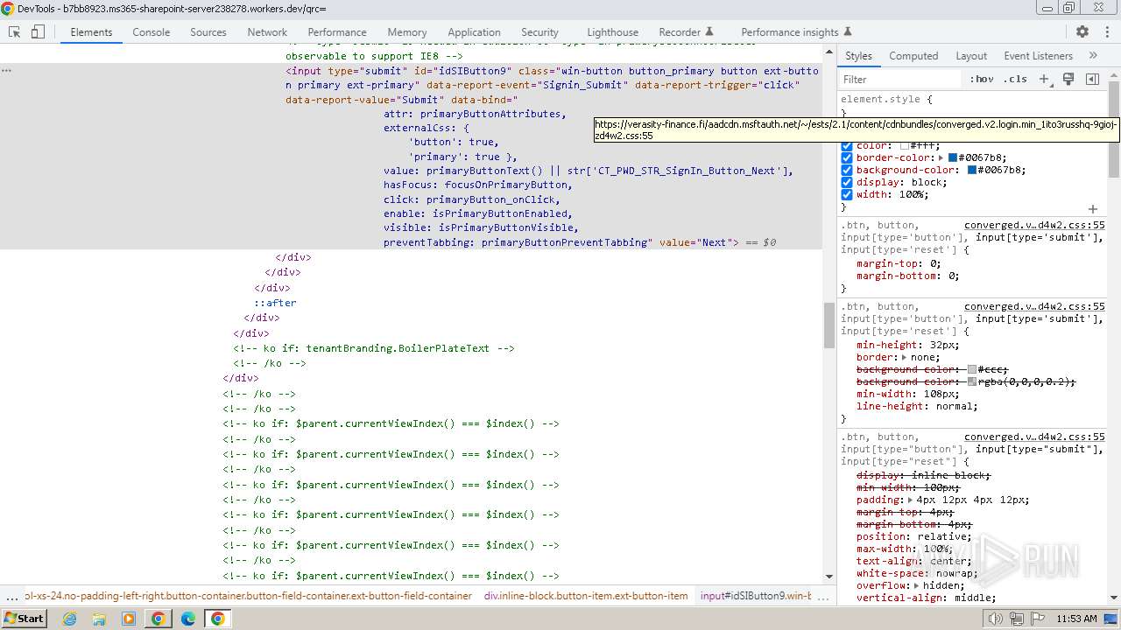1121x630 pixels.
Task: Toggle the device toolbar icon
Action: click(38, 31)
